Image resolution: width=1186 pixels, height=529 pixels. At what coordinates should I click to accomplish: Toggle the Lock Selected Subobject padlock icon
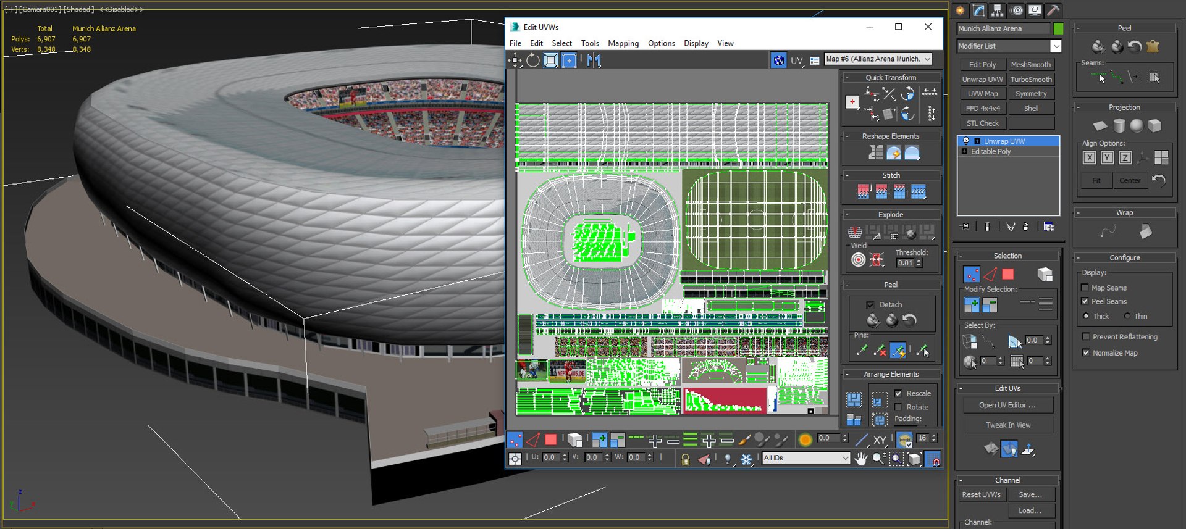point(685,459)
